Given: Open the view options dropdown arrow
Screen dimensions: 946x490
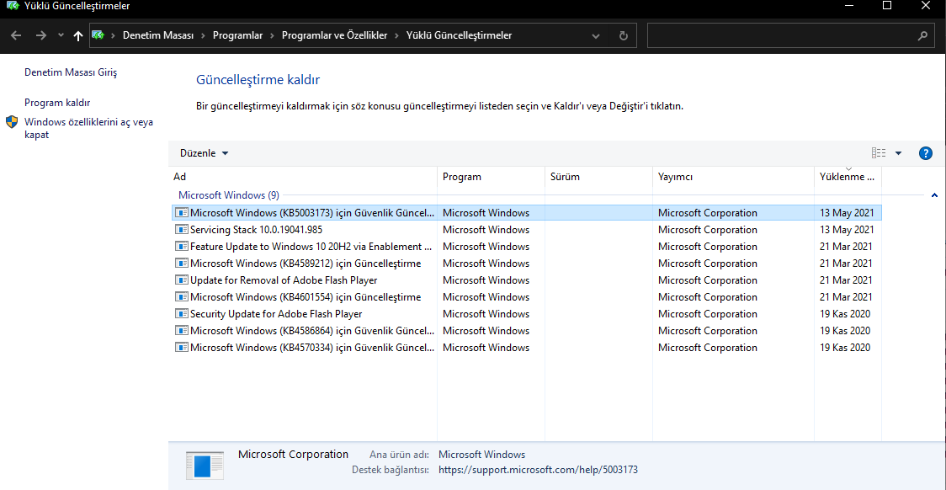Looking at the screenshot, I should pos(898,153).
